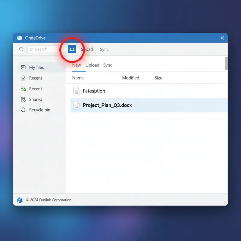Click inside the Search input field
The width and height of the screenshot is (241, 241).
pos(45,49)
